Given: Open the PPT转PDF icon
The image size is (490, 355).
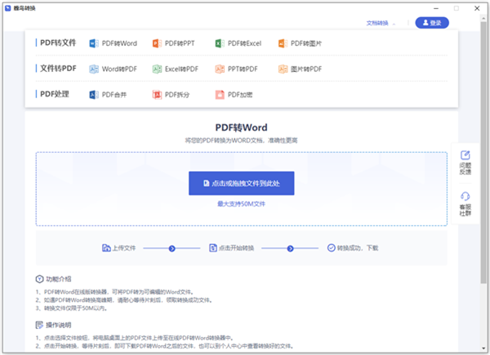Looking at the screenshot, I should 220,69.
